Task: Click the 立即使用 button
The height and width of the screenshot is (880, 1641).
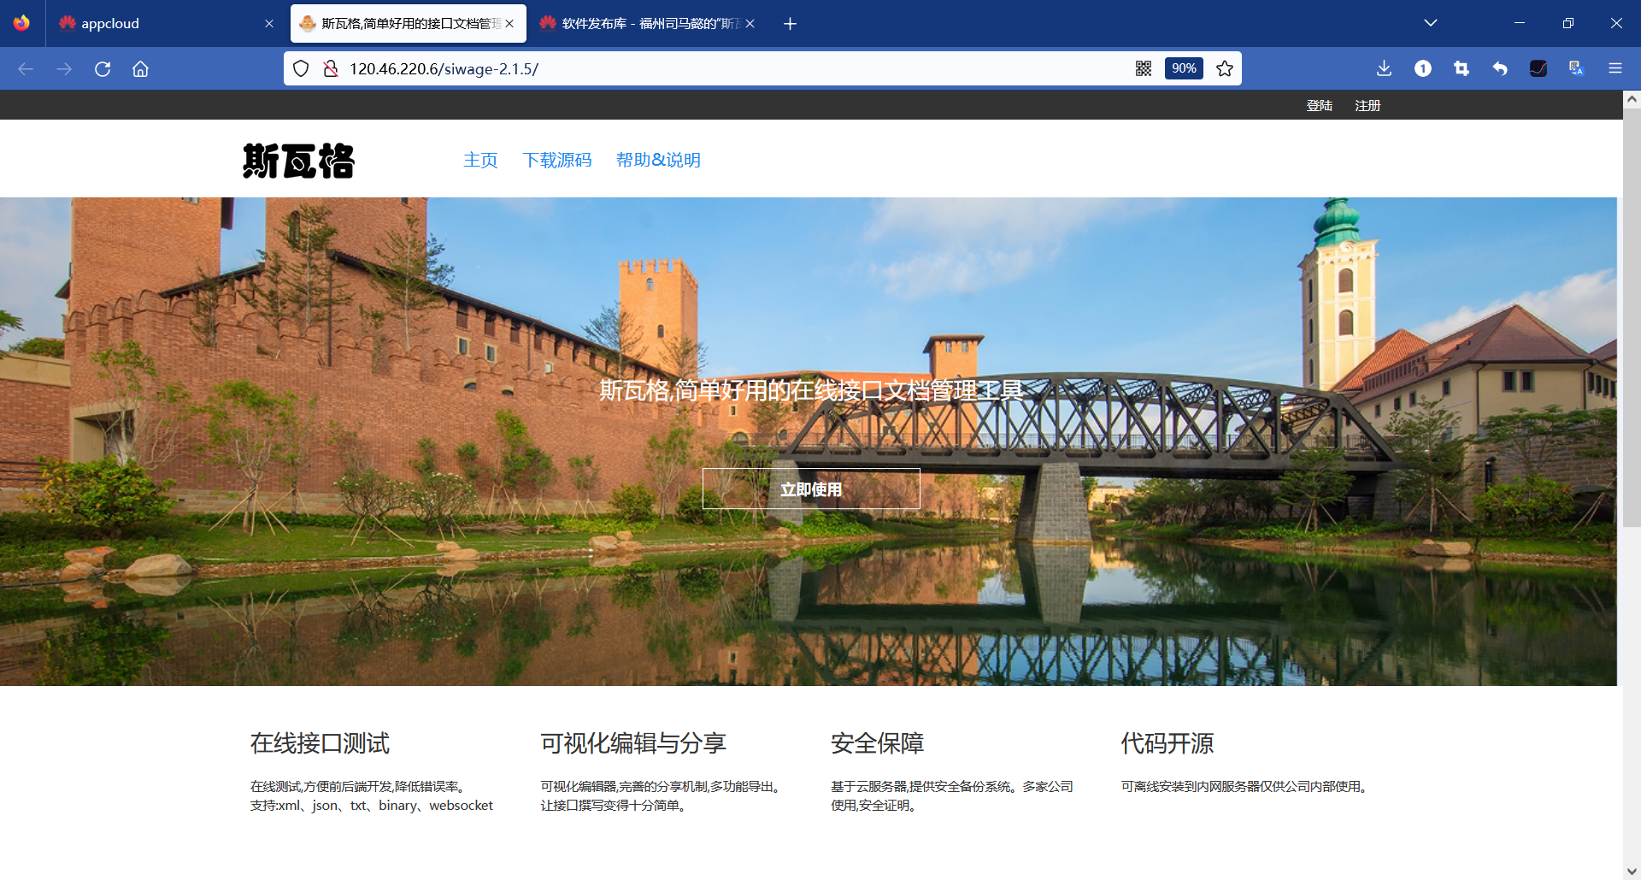Action: coord(810,489)
